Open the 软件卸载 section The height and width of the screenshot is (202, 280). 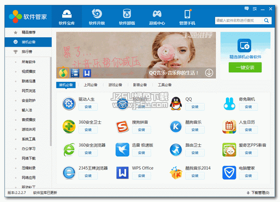127,16
